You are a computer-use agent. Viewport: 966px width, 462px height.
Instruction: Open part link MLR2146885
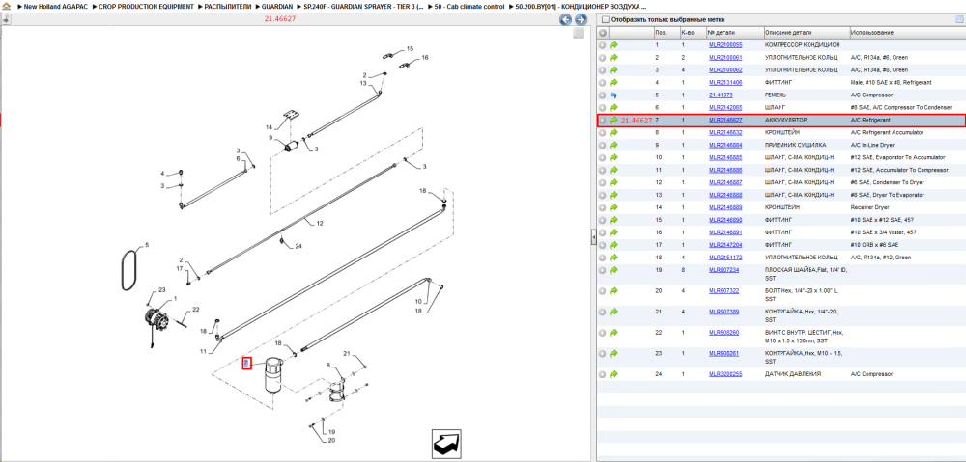(x=725, y=157)
